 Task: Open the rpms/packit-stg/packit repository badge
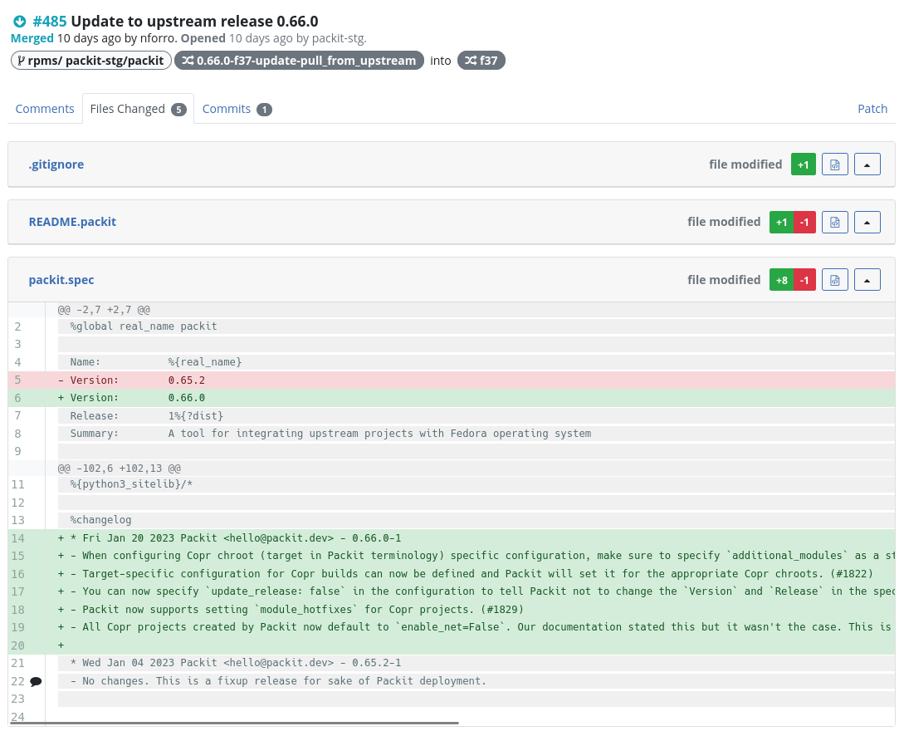[91, 61]
